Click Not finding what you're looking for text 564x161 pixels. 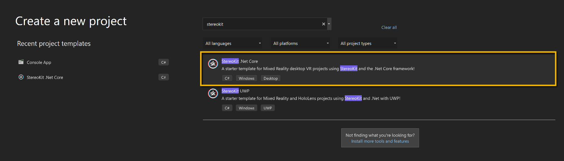pos(380,135)
